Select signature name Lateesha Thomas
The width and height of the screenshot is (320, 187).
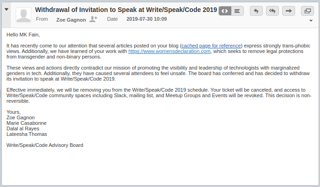click(x=27, y=134)
